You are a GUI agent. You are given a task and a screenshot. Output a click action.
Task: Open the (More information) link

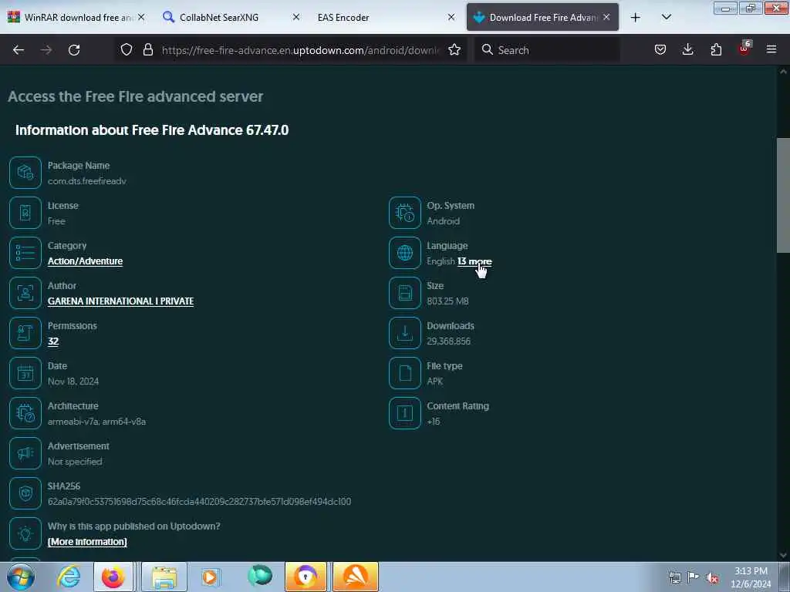87,542
